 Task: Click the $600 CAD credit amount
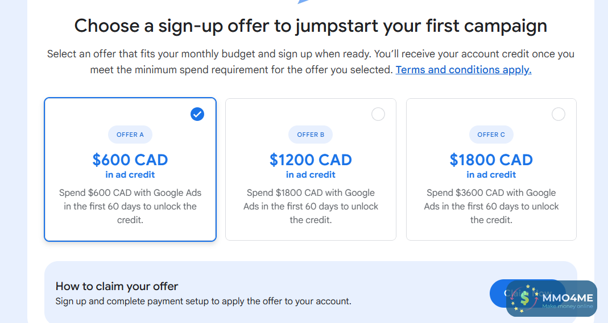pos(130,160)
